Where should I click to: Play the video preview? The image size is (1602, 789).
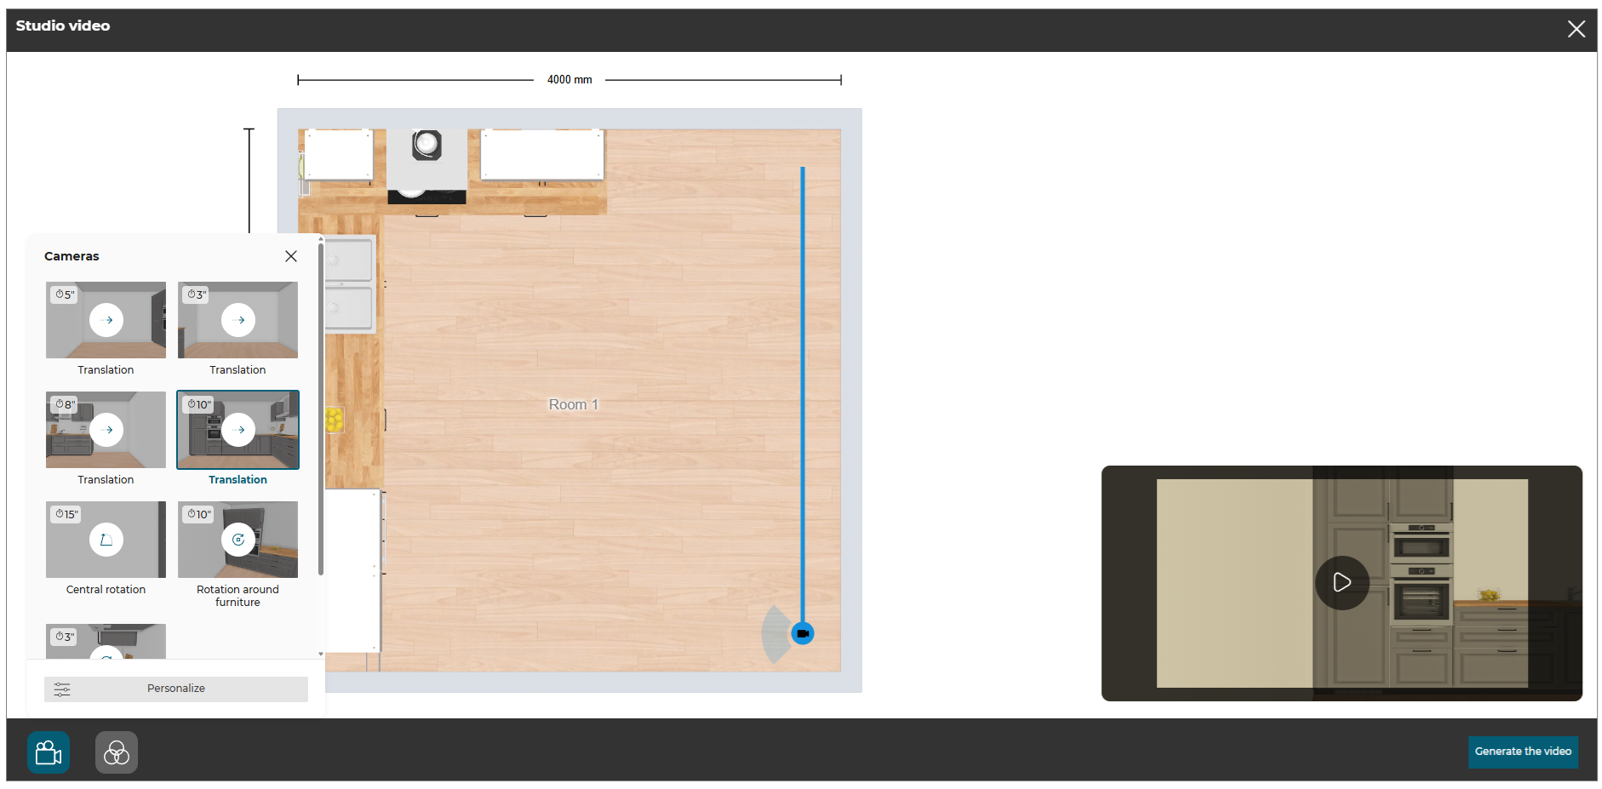1342,582
